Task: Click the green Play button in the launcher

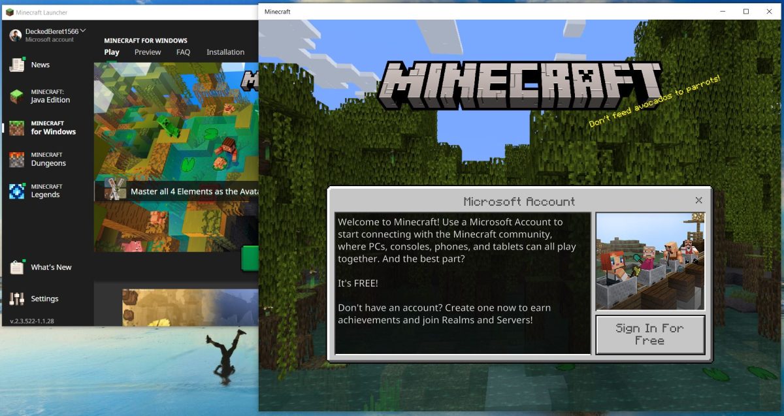Action: click(252, 259)
